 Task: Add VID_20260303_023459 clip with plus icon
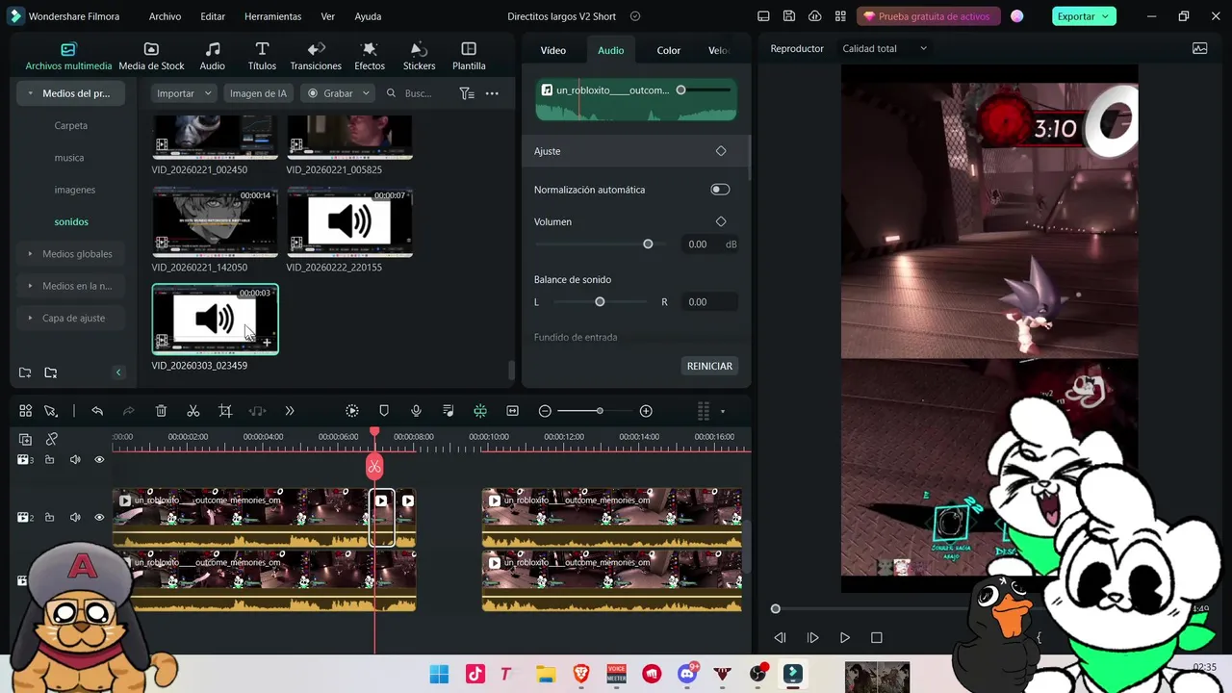[x=267, y=343]
